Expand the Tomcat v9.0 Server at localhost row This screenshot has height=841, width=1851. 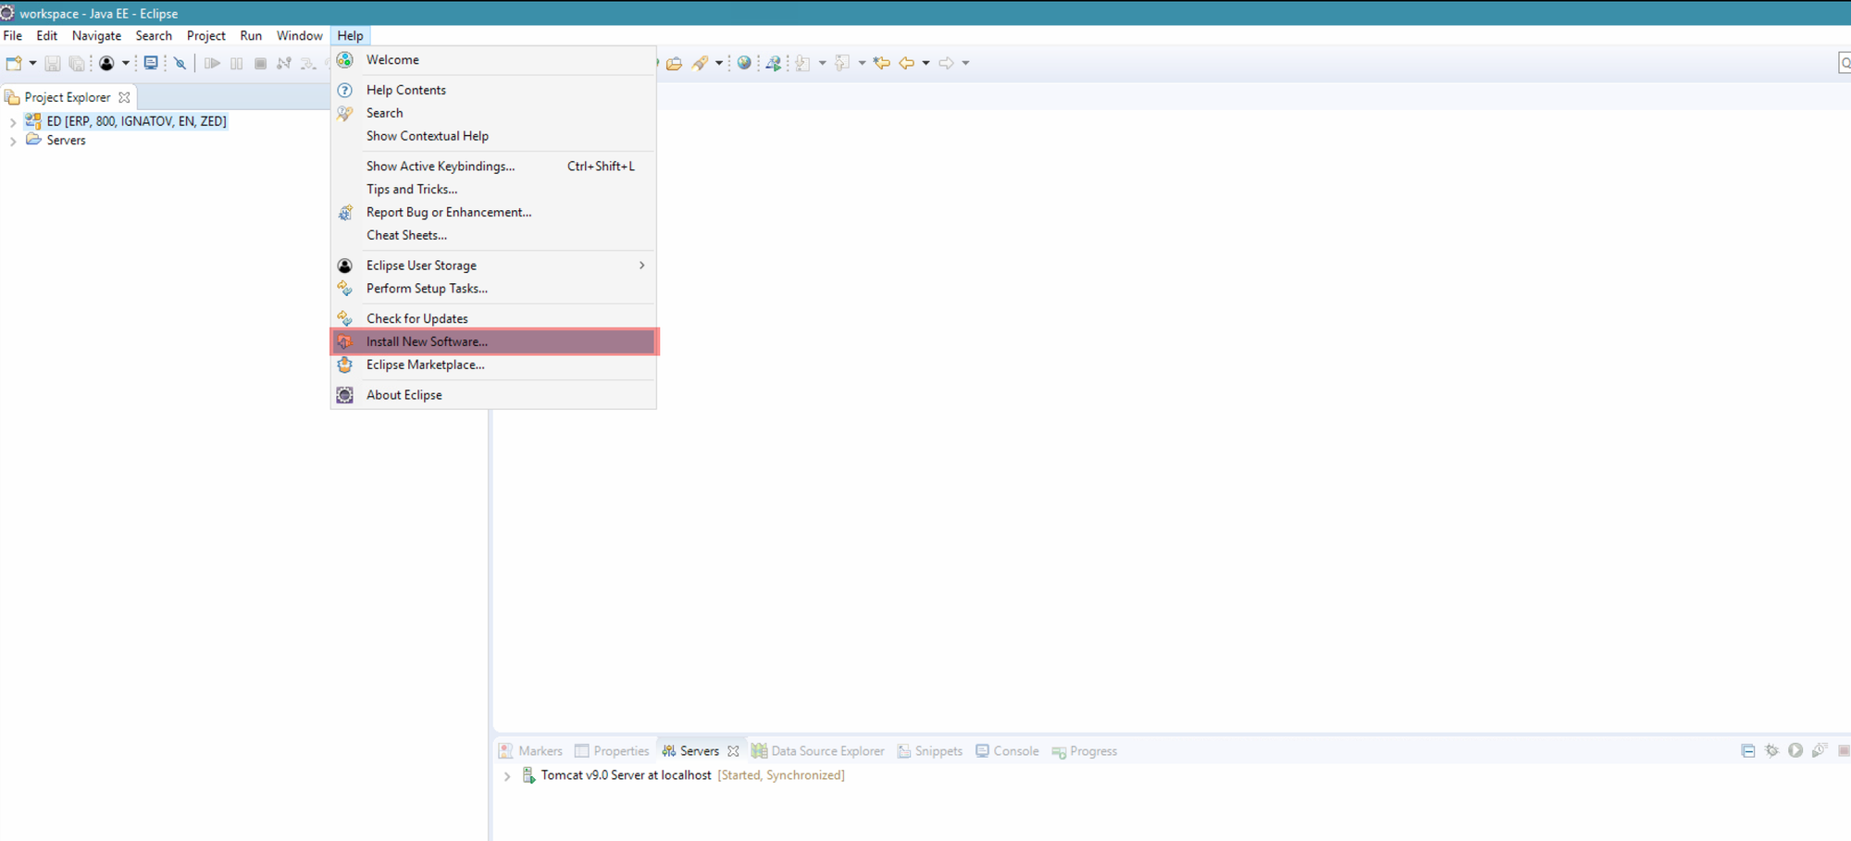tap(507, 776)
